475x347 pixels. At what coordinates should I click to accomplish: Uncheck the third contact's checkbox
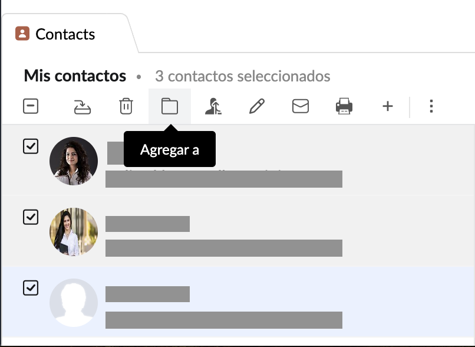coord(31,287)
